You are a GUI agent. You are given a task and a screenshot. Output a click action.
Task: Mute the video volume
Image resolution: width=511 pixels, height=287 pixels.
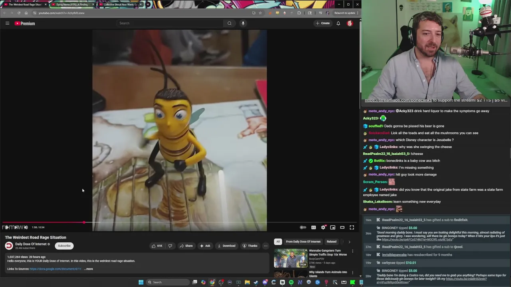[26, 227]
